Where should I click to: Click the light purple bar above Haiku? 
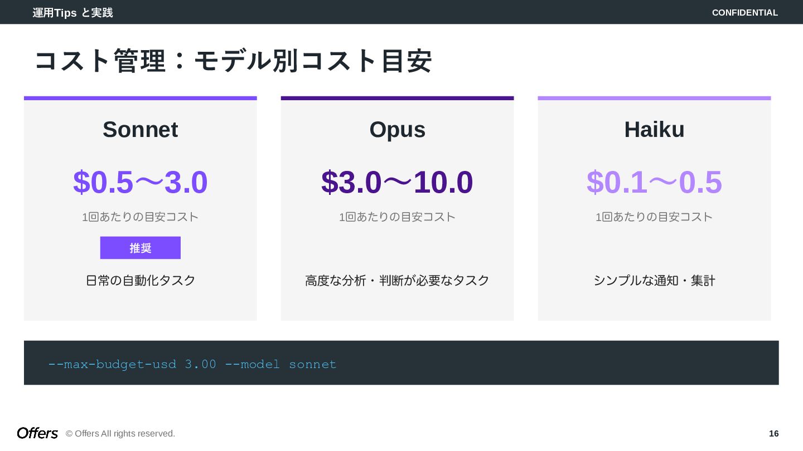point(654,98)
